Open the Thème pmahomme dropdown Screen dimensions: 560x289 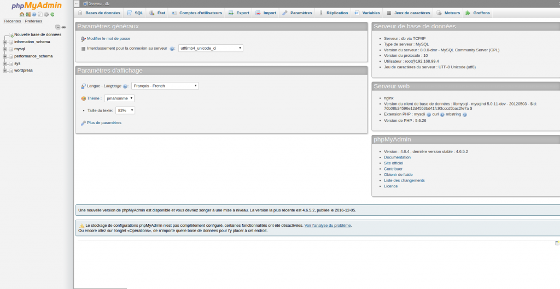point(119,98)
